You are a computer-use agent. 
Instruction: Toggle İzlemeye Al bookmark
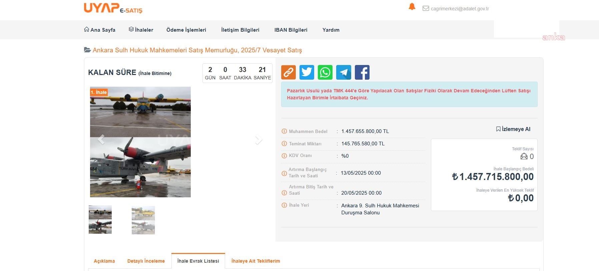click(513, 129)
